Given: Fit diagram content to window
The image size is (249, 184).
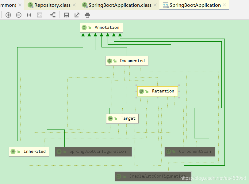Looking at the screenshot, I should 40,15.
